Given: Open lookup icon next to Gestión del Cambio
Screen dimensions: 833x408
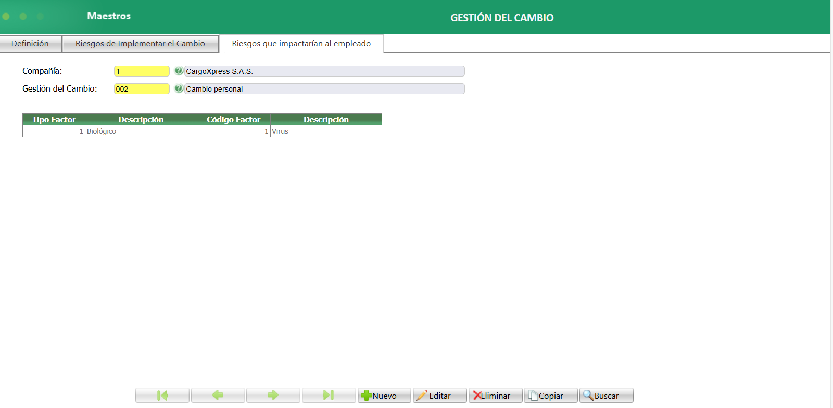Looking at the screenshot, I should (179, 88).
